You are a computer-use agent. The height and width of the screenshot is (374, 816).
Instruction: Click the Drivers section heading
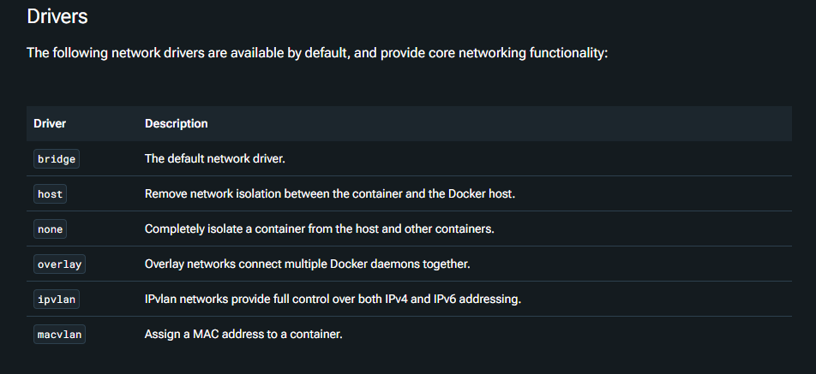(57, 16)
